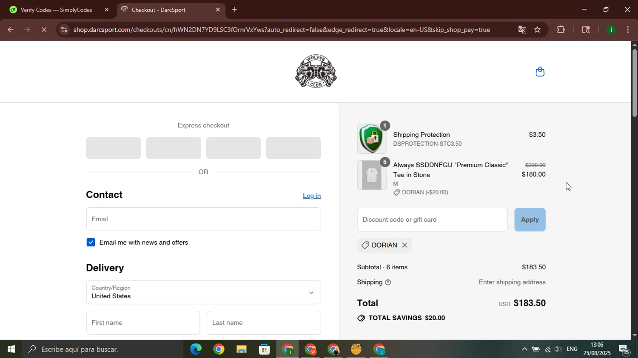Click the Discount code or gift card field
Viewport: 638px width, 358px height.
432,220
